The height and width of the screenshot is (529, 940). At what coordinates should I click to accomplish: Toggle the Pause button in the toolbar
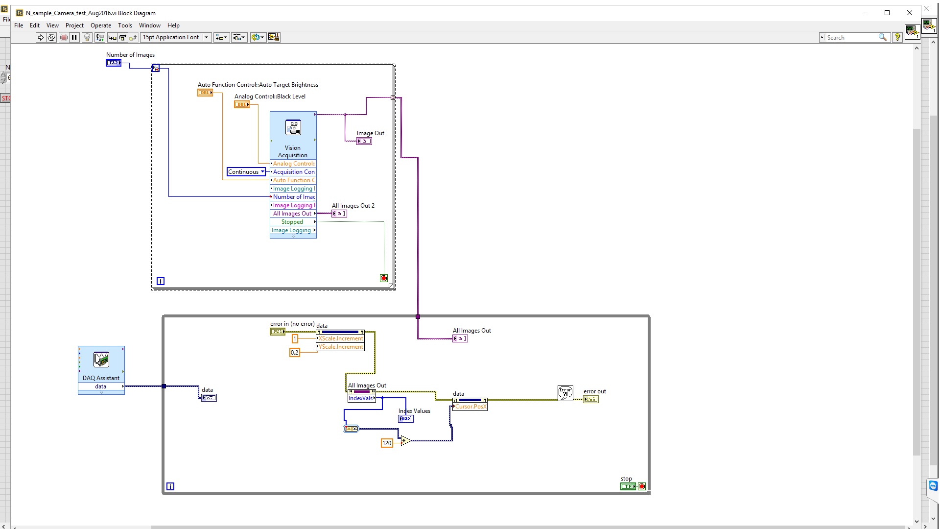point(74,37)
